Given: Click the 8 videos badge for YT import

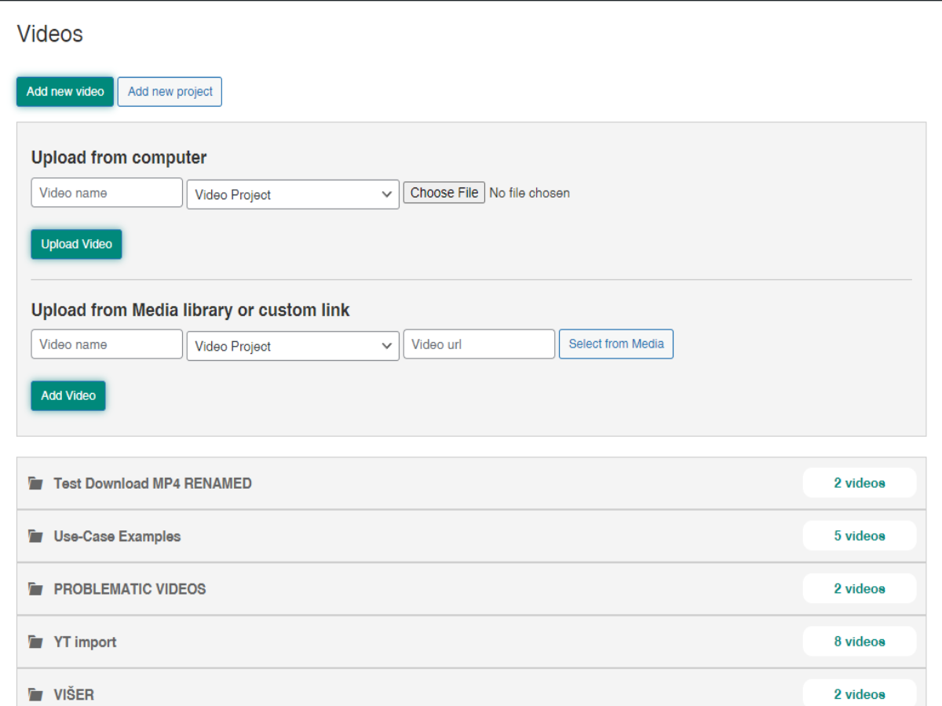Looking at the screenshot, I should pyautogui.click(x=860, y=642).
